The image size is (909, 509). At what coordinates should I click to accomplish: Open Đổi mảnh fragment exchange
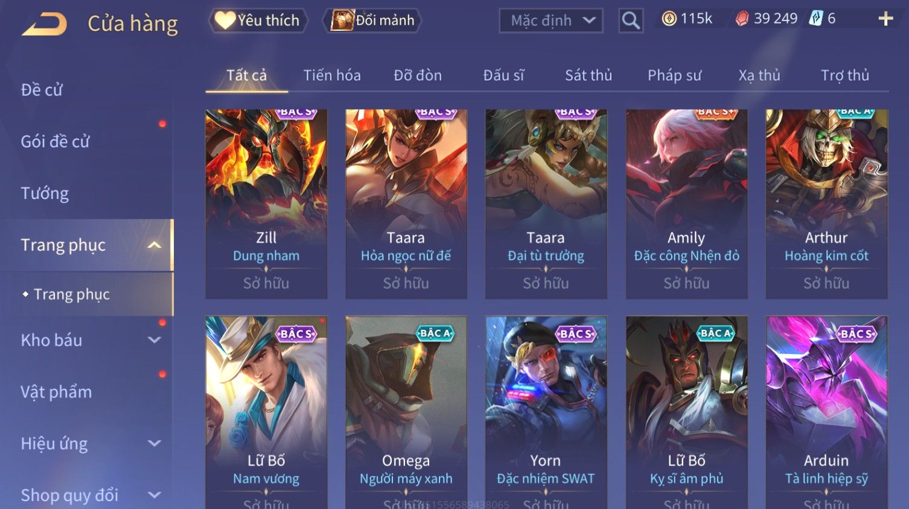click(374, 21)
